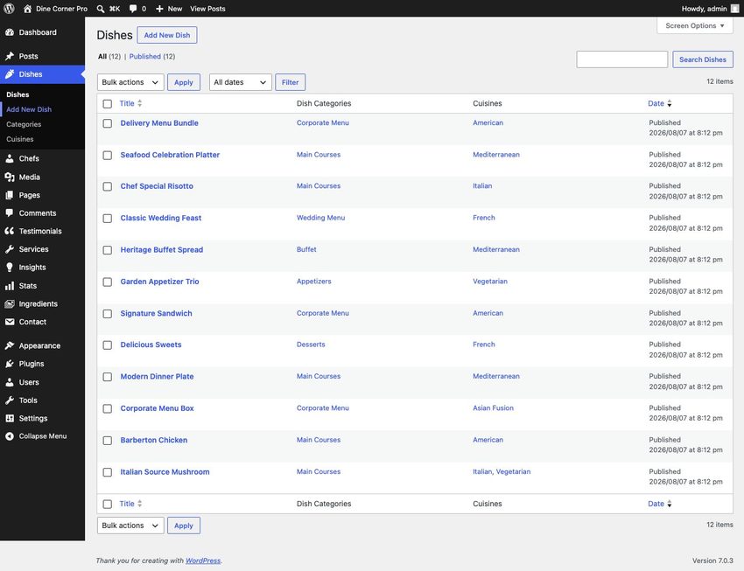The image size is (744, 571).
Task: Click the Ingredients icon in sidebar
Action: [x=10, y=303]
